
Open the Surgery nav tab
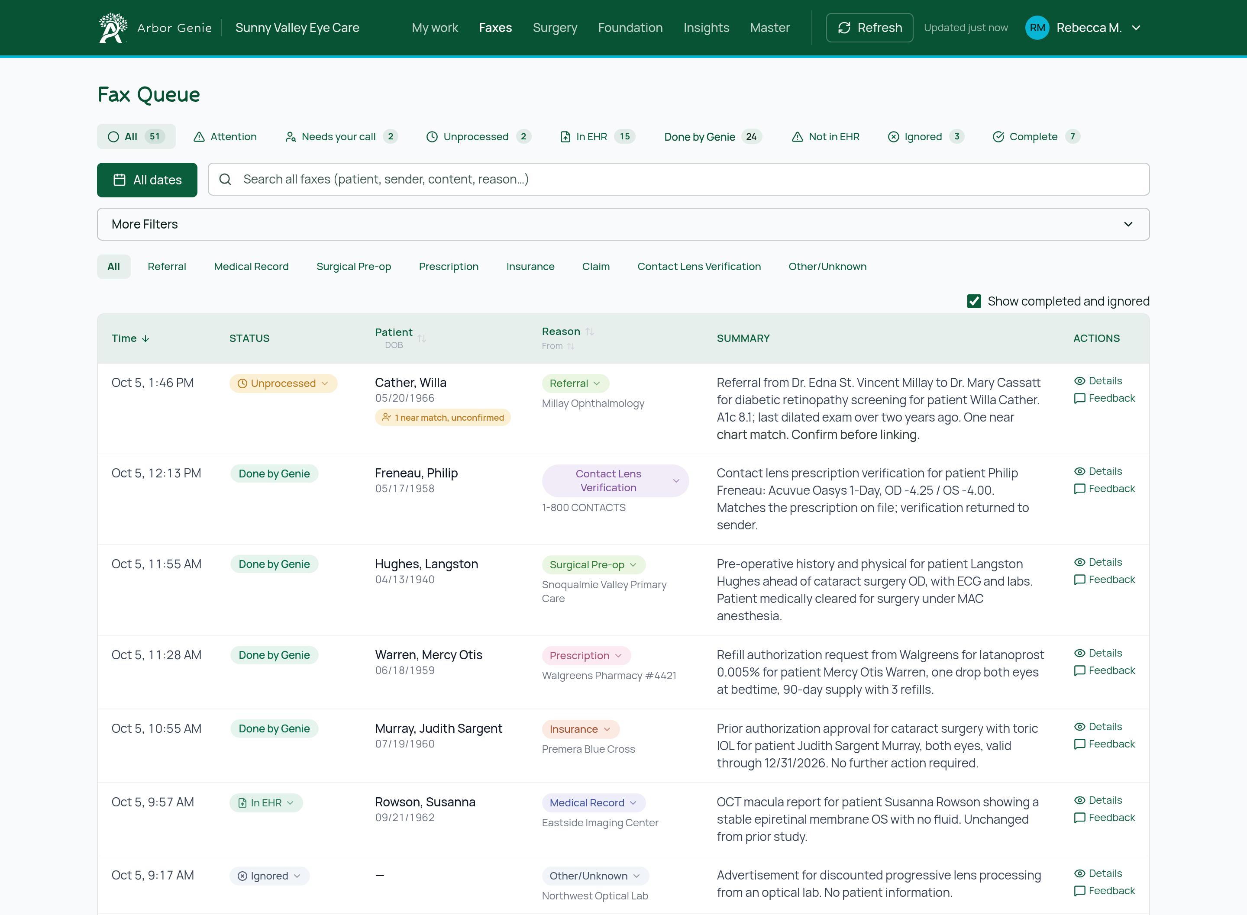pos(555,28)
